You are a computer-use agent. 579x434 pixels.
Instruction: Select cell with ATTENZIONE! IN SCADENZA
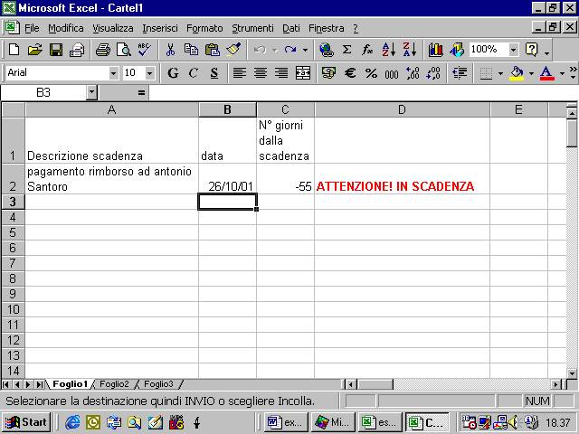click(402, 179)
